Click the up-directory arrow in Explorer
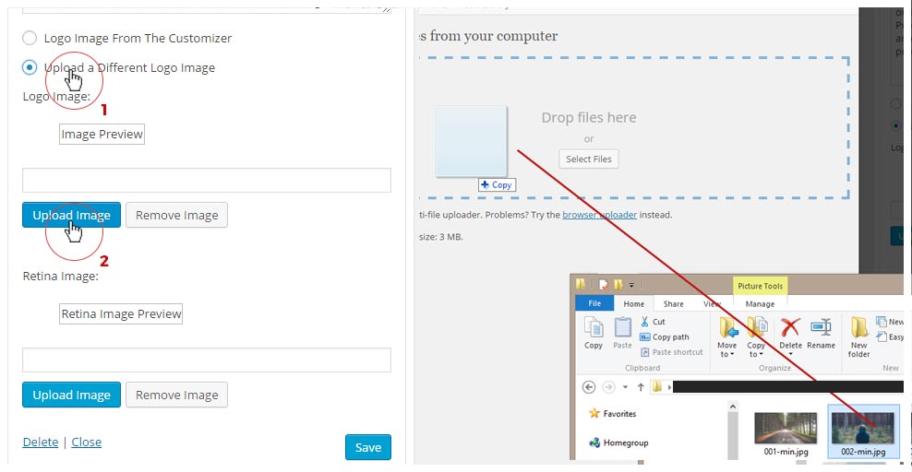The height and width of the screenshot is (472, 912). 641,387
